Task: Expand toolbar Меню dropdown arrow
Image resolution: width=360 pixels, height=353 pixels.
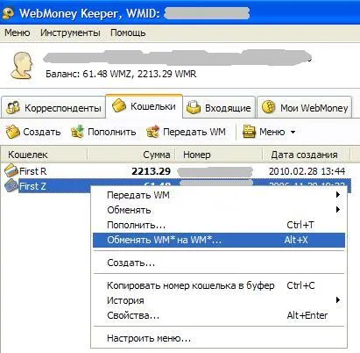Action: pos(293,132)
